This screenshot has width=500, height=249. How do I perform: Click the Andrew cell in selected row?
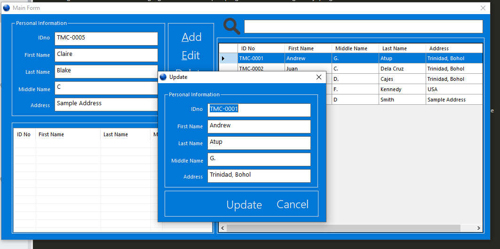308,58
